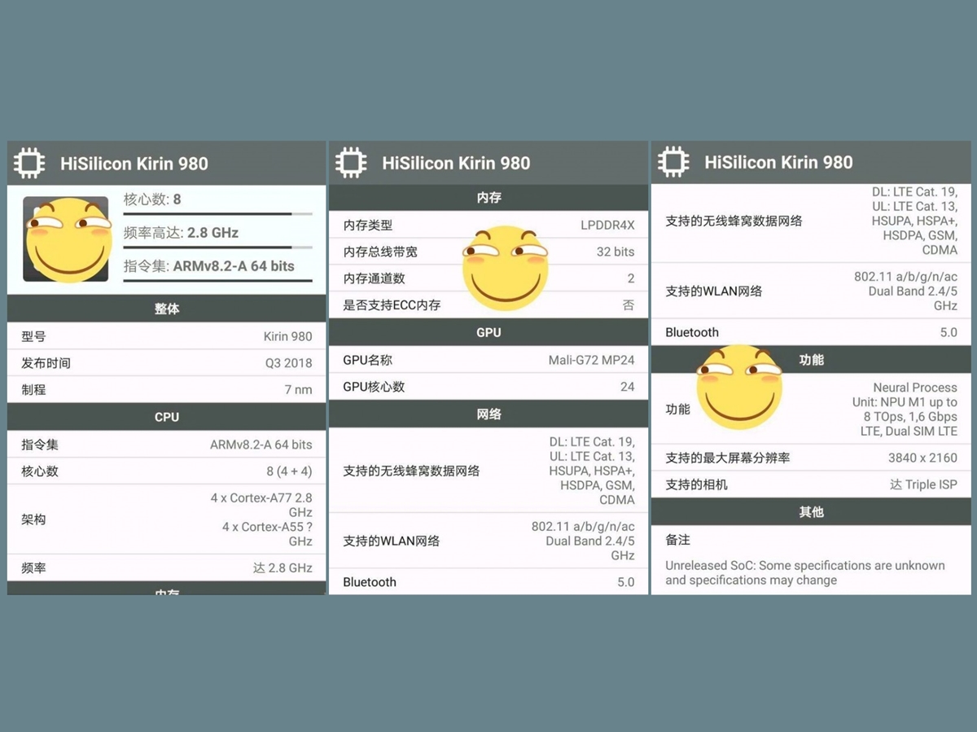
Task: Click the 32 bits bus width value
Action: [x=616, y=252]
